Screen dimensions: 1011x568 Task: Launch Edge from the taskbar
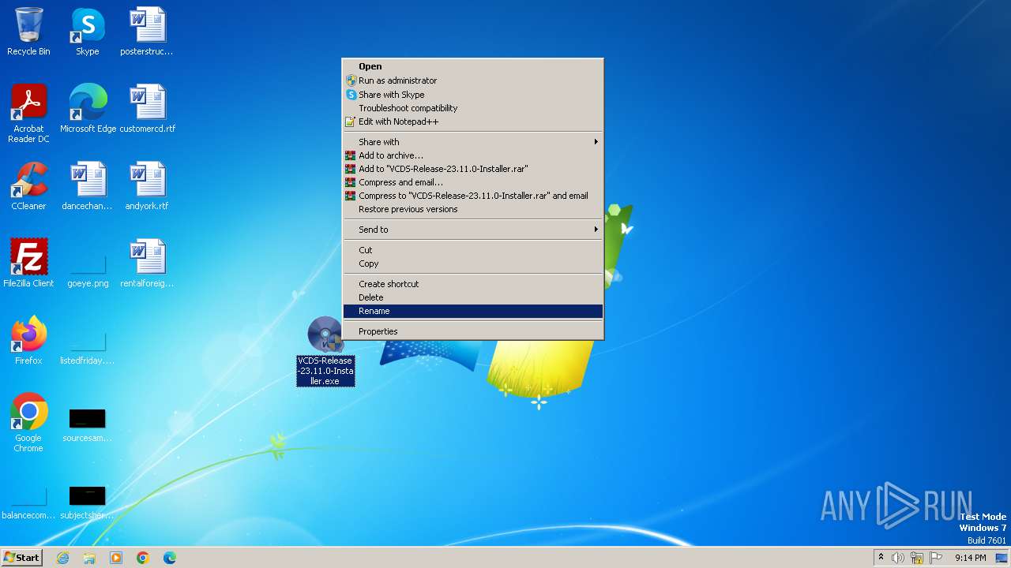170,558
